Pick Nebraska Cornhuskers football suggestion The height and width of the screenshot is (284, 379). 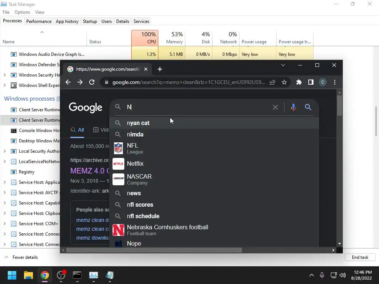tap(214, 230)
